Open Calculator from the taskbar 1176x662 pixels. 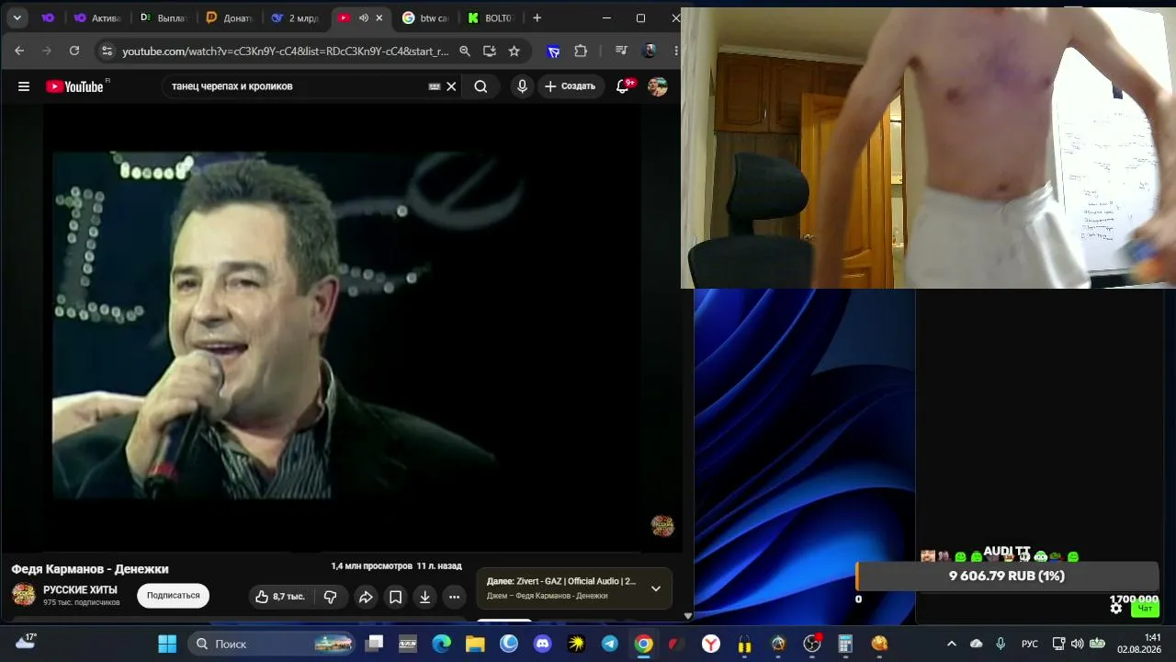pos(845,644)
